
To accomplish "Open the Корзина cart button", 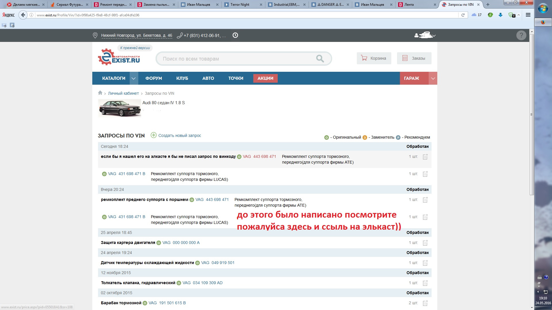I will pyautogui.click(x=374, y=58).
